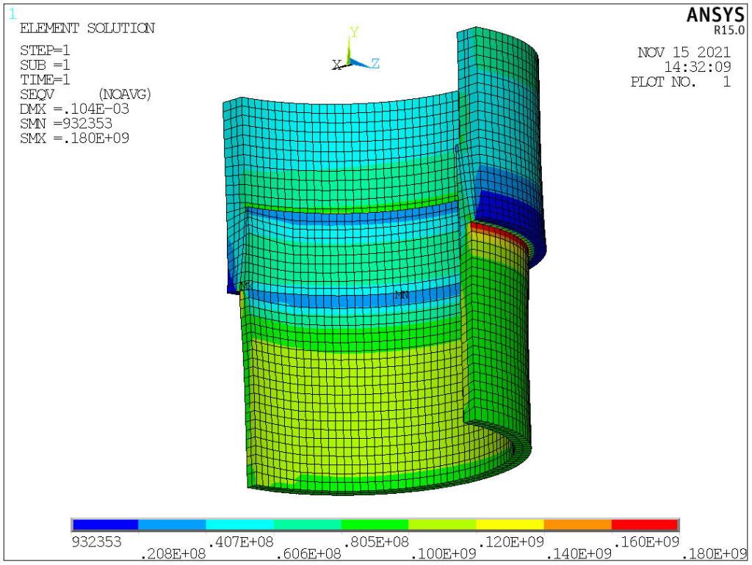The height and width of the screenshot is (565, 752).
Task: Click the 932353 legend minimum value
Action: 96,542
